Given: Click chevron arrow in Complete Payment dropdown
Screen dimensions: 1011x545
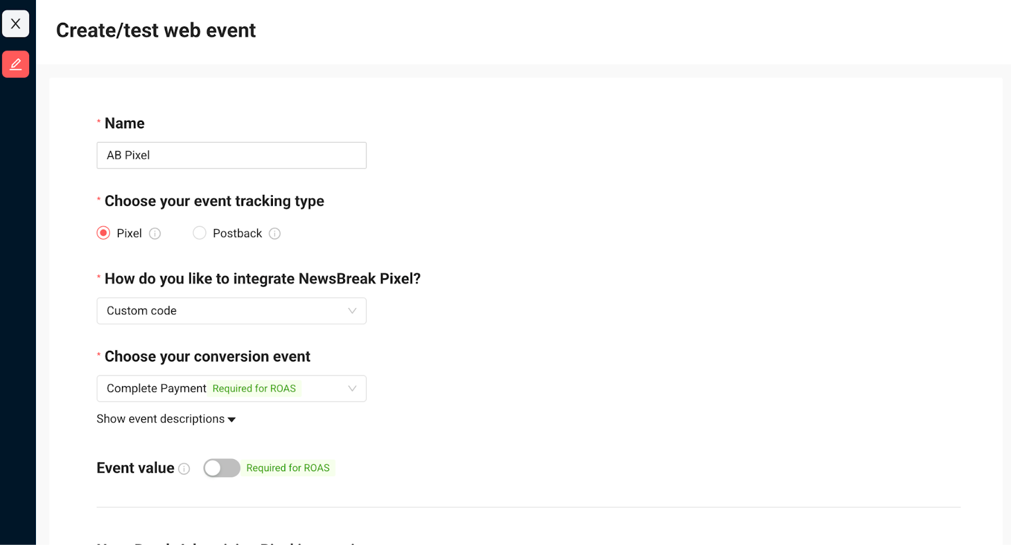Looking at the screenshot, I should click(x=353, y=389).
